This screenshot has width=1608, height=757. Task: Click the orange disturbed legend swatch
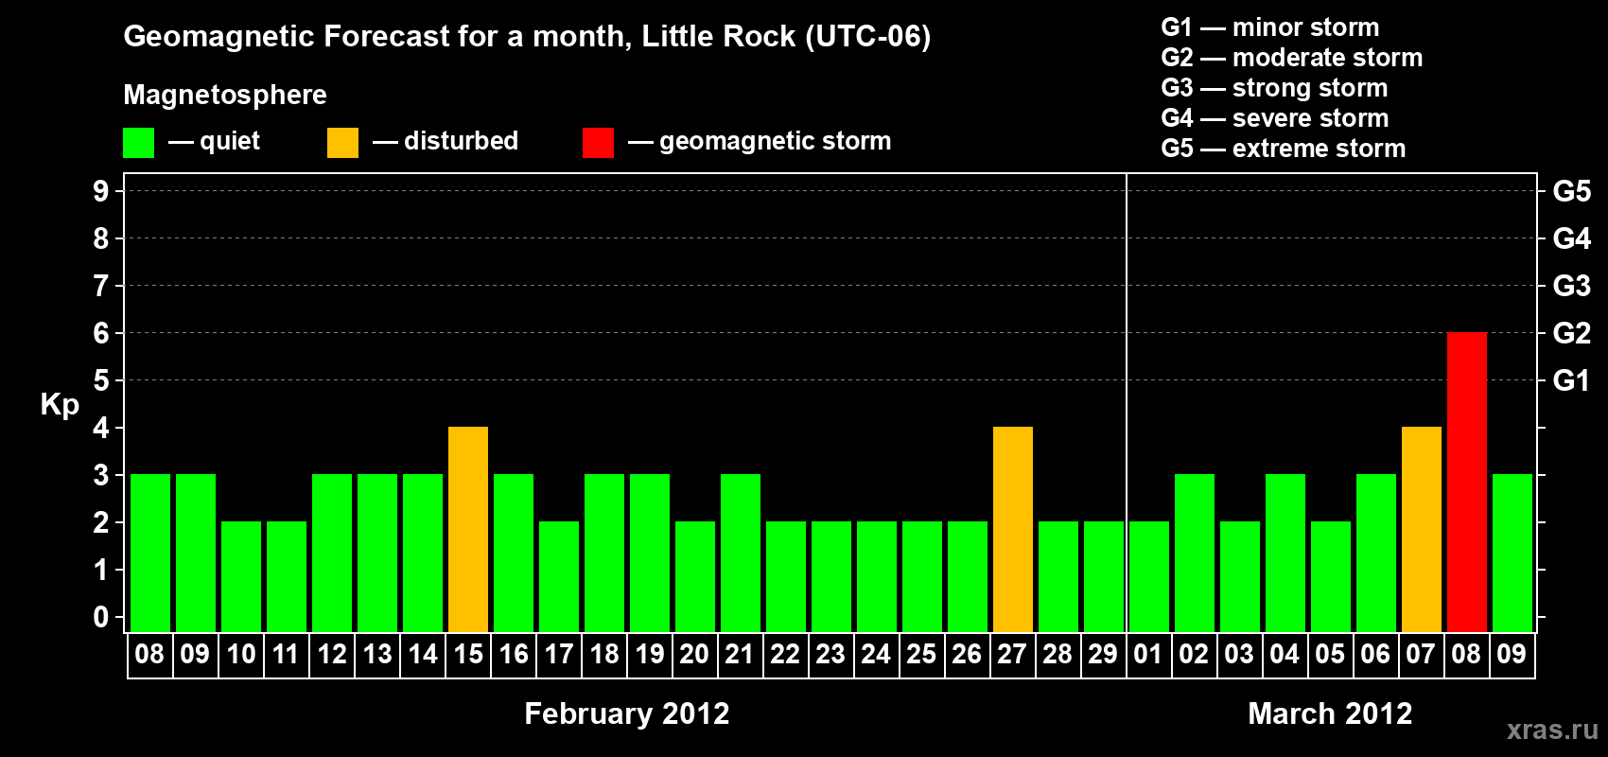(x=342, y=143)
